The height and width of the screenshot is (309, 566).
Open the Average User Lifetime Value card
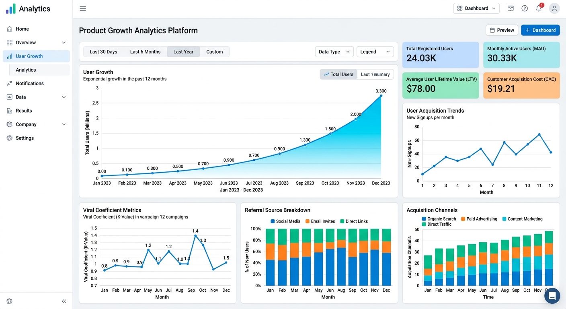pos(441,85)
